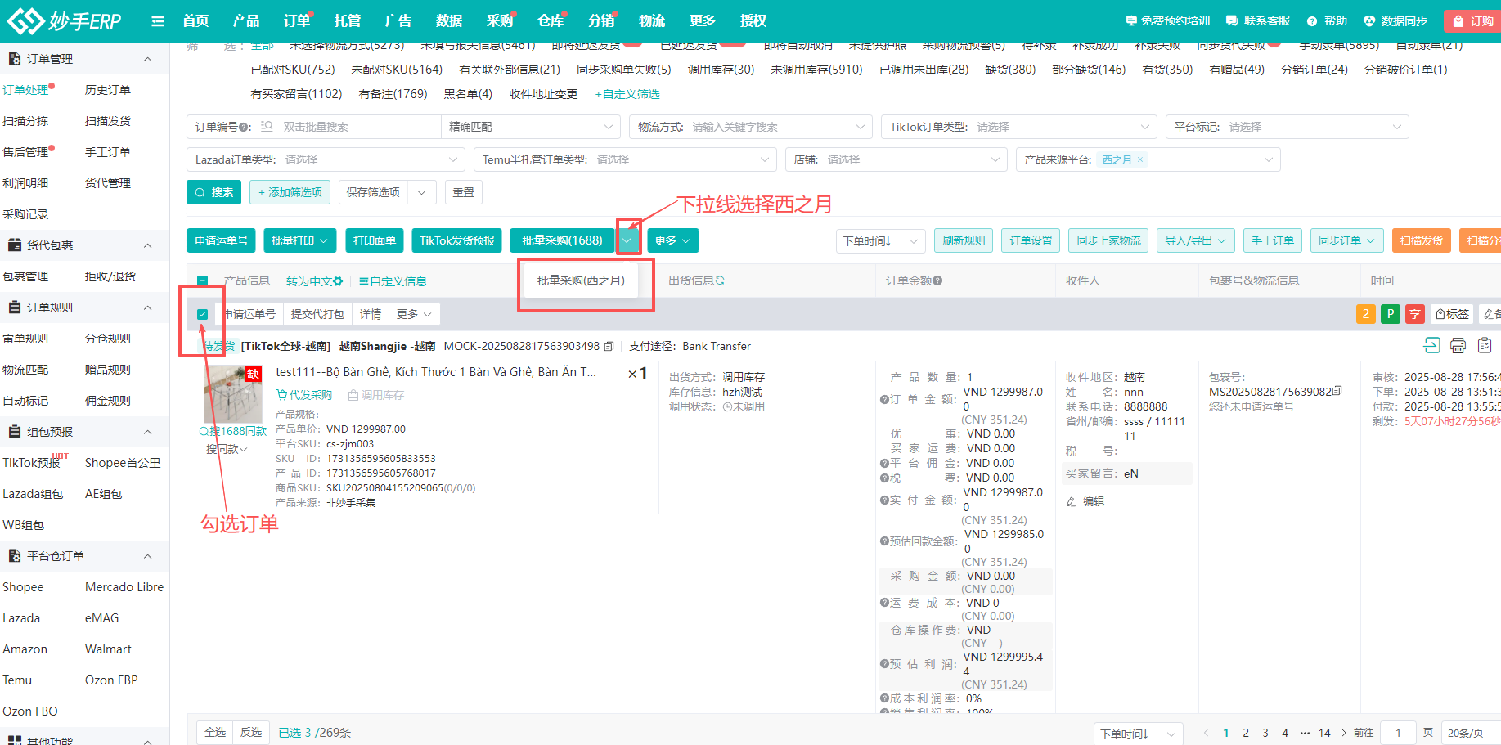Screen dimensions: 1501x745
Task: Click the 重置 reset button
Action: click(x=464, y=192)
